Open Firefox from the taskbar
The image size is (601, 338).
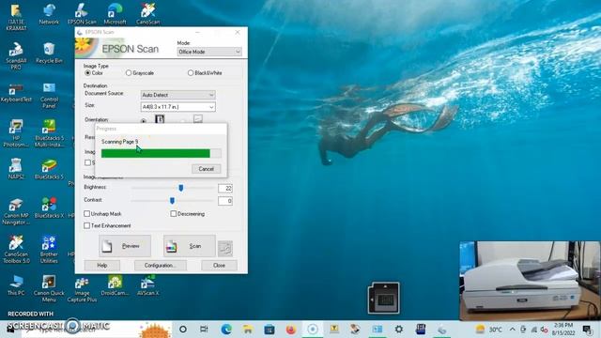pos(290,330)
